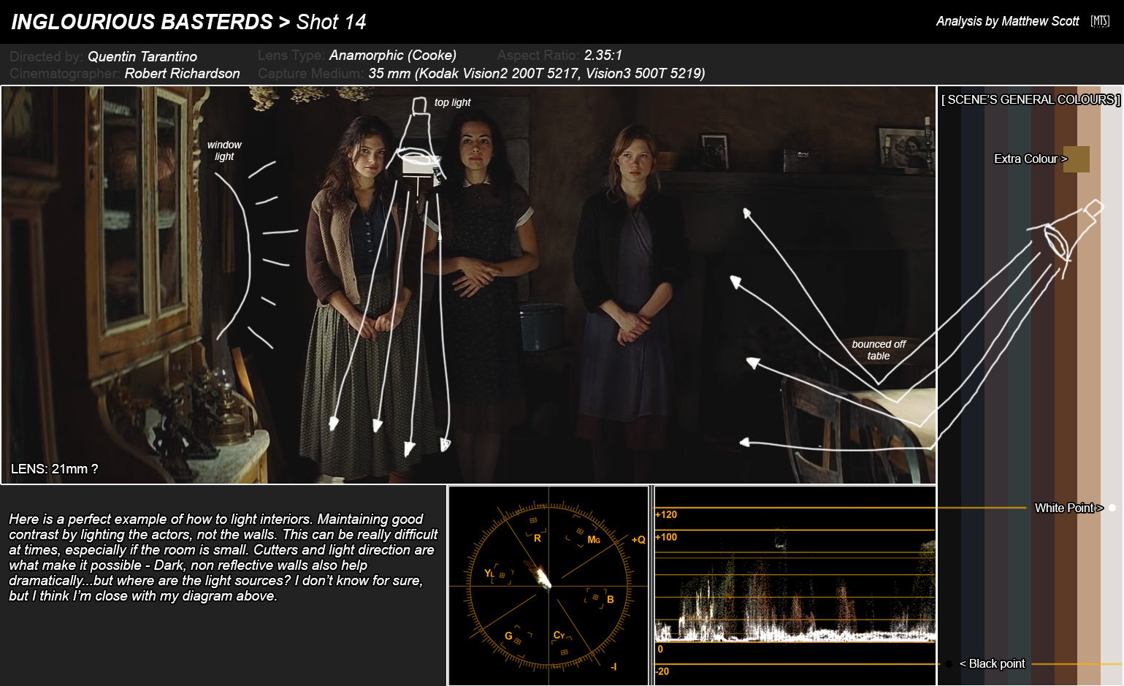Screen dimensions: 1124x686
Task: Click the '-I' vectorscope axis label
Action: click(x=613, y=666)
